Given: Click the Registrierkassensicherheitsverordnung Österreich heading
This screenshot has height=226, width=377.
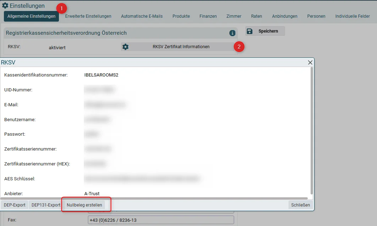Looking at the screenshot, I should (x=66, y=33).
